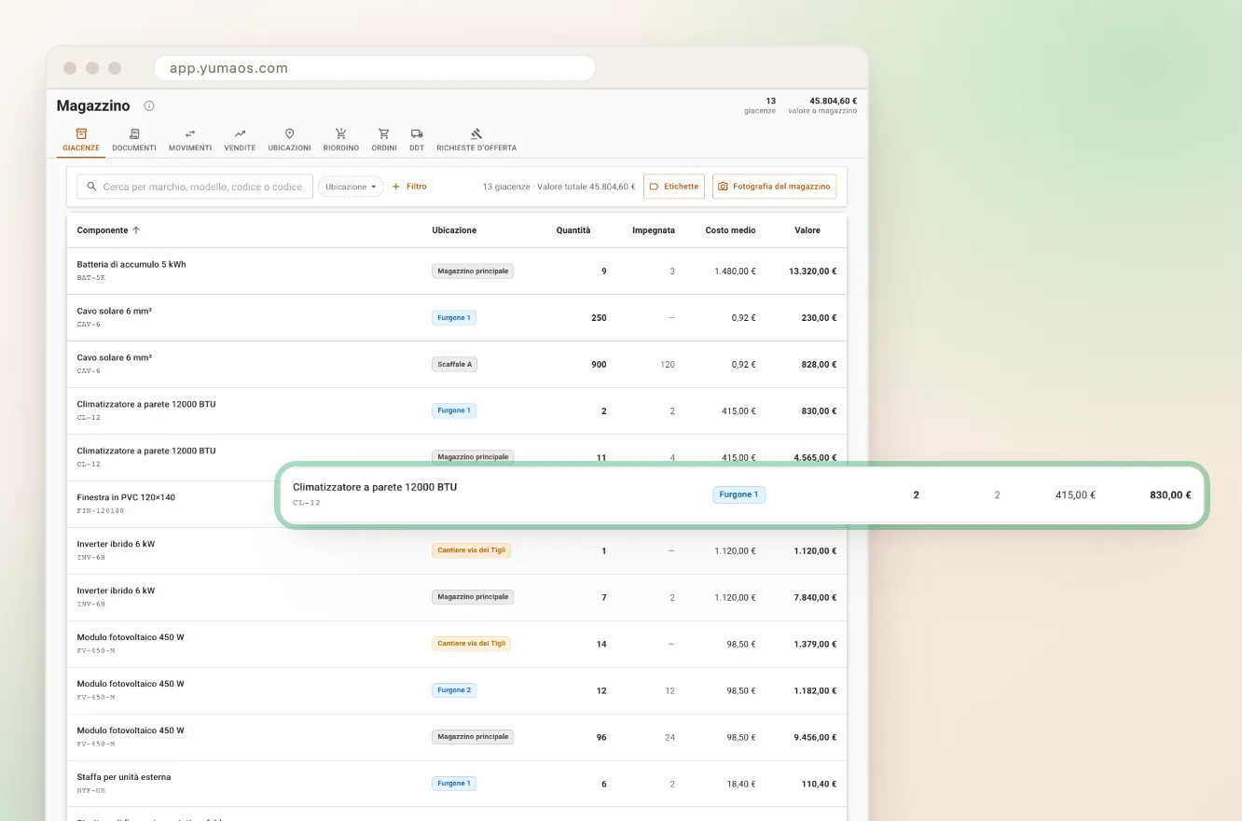
Task: Select the Vendite tab
Action: tap(240, 141)
